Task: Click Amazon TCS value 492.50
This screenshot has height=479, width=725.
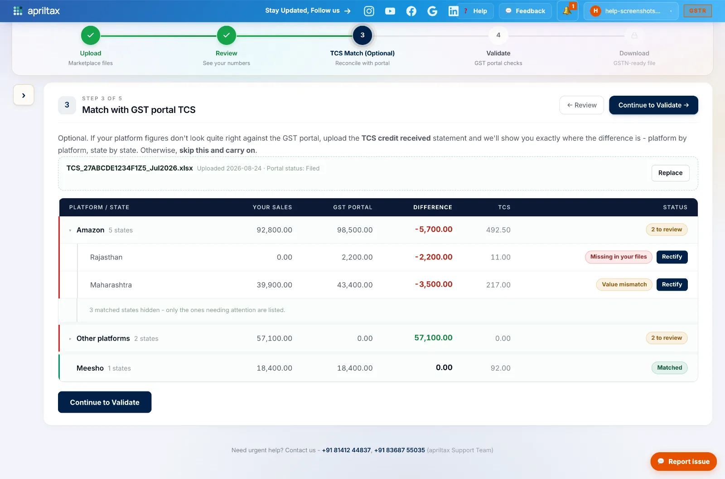Action: [x=498, y=230]
